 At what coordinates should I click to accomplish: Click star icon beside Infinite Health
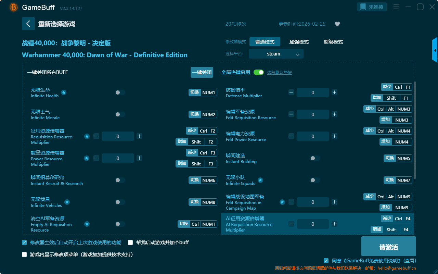click(x=64, y=92)
